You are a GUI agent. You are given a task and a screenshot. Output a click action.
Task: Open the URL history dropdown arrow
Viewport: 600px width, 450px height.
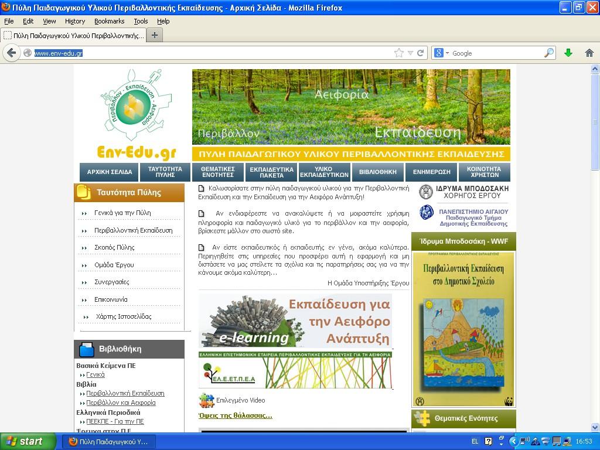click(410, 53)
